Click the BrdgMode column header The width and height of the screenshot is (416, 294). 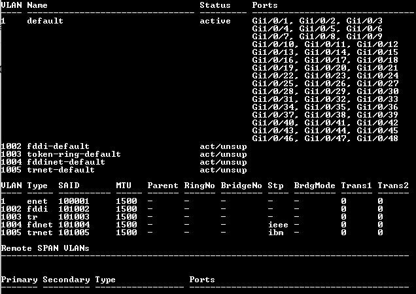[x=315, y=186]
